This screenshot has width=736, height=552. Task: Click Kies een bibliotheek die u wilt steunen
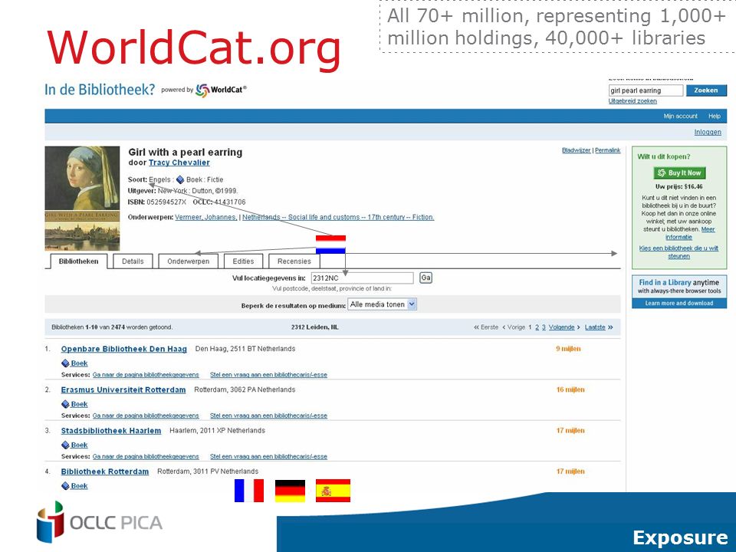[x=678, y=252]
